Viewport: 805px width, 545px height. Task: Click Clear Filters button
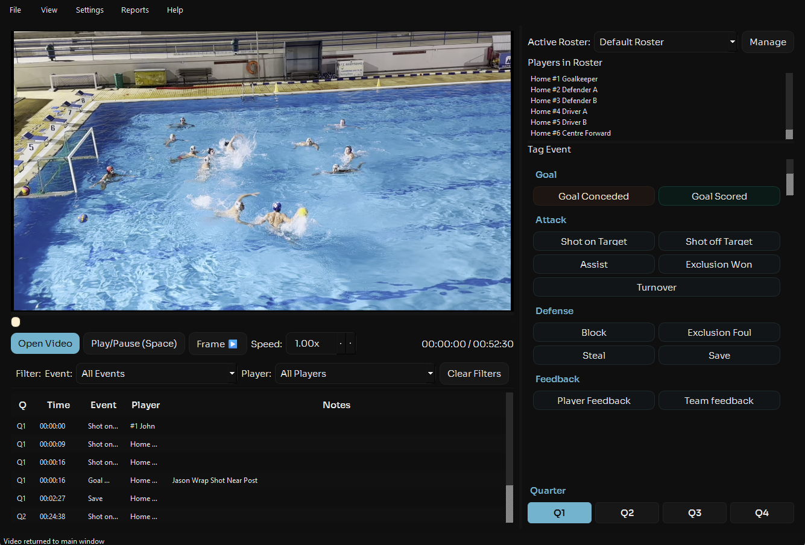pos(474,374)
